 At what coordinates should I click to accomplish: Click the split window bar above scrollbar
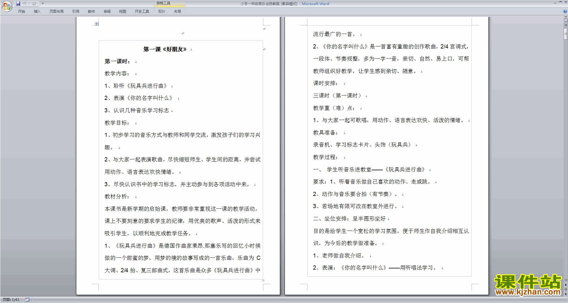coord(566,17)
